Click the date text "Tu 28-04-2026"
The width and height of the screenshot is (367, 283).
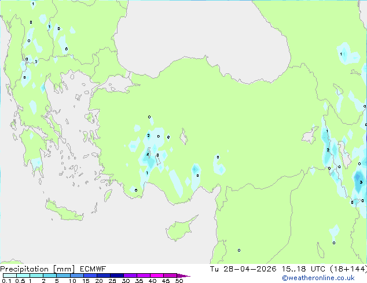click(243, 269)
